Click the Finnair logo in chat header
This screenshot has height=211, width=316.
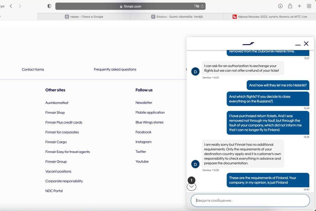coord(248,44)
